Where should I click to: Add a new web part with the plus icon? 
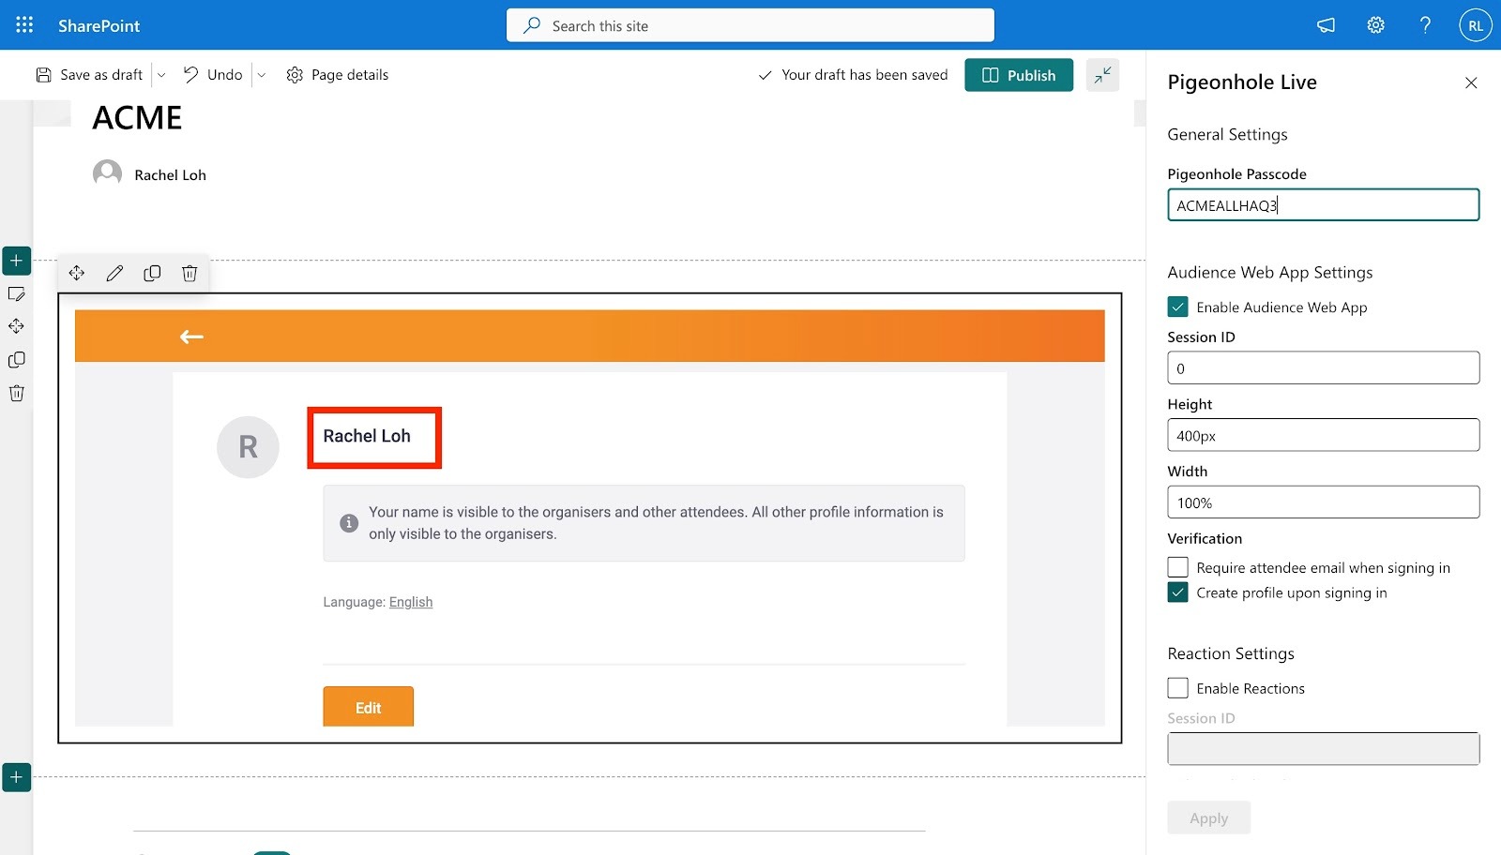[x=16, y=261]
